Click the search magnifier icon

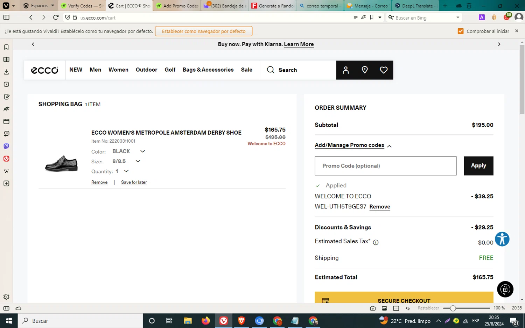tap(271, 70)
